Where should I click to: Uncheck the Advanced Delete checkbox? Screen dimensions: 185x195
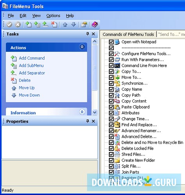tap(111, 136)
